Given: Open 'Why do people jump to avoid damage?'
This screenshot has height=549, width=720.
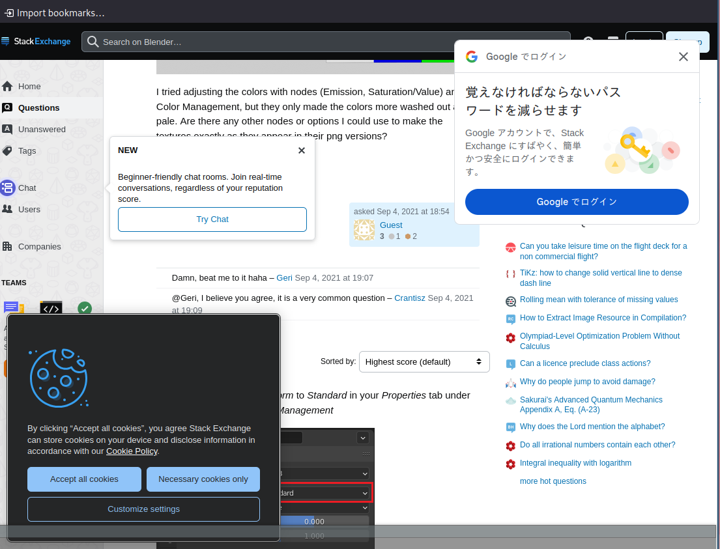Looking at the screenshot, I should [587, 382].
